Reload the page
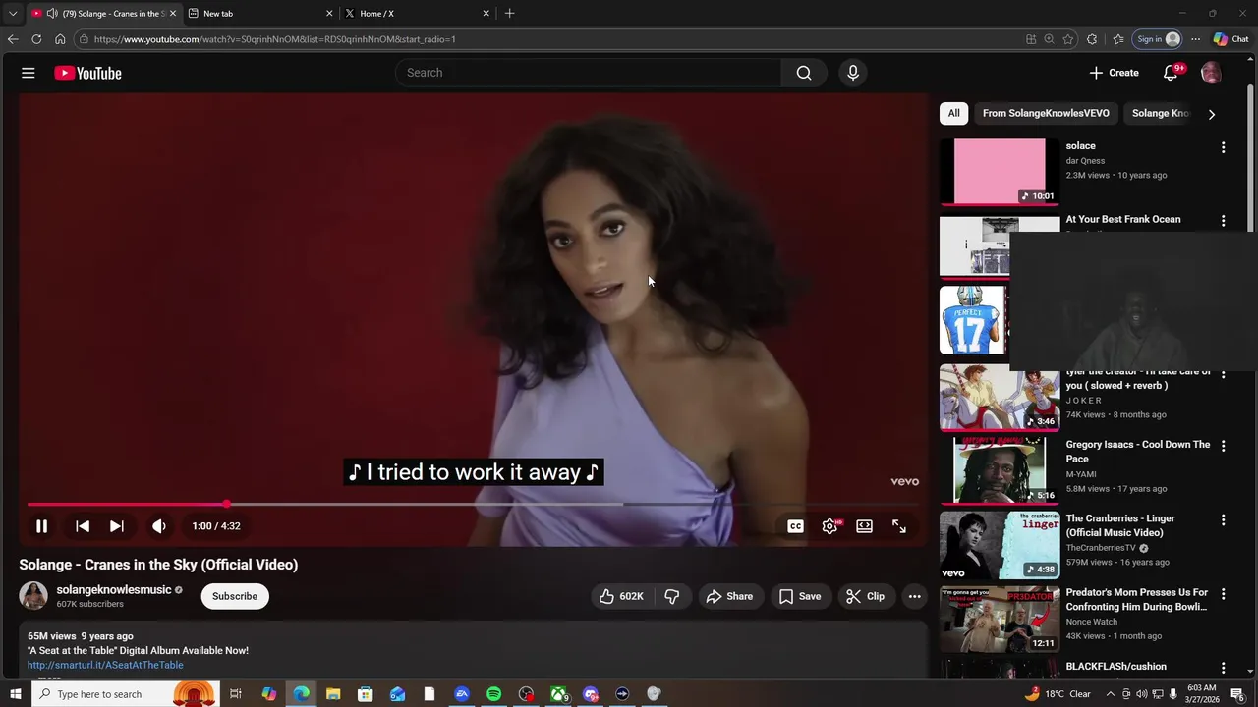The image size is (1258, 707). tap(36, 39)
